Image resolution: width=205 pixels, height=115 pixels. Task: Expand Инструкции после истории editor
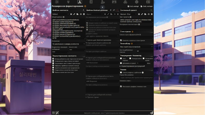tap(139, 24)
